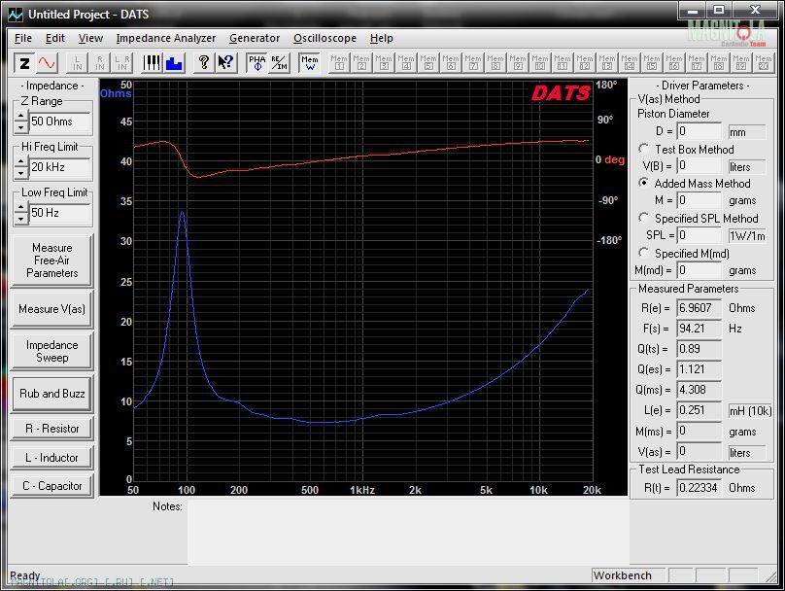Screen dimensions: 785x591
Task: Click the V(B) liters input field
Action: [699, 166]
